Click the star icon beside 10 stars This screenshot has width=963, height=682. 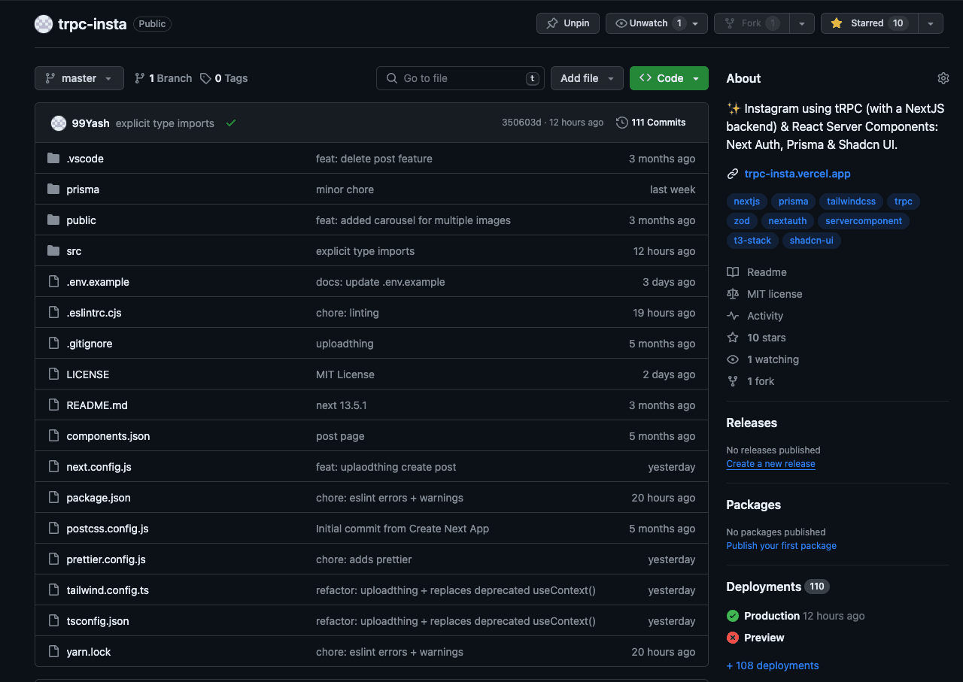click(733, 338)
